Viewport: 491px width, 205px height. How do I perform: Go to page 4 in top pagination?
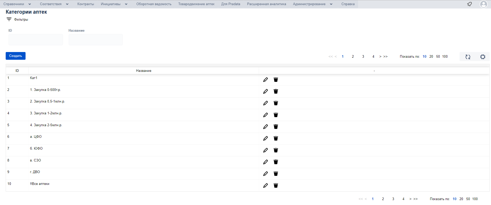[x=373, y=57]
